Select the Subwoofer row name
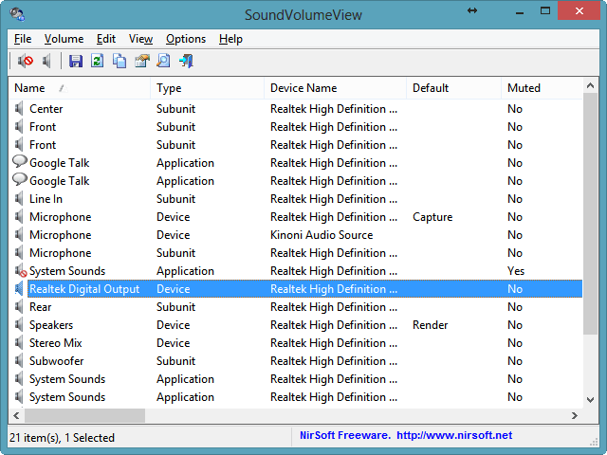Screen dimensions: 607x455 pos(57,361)
